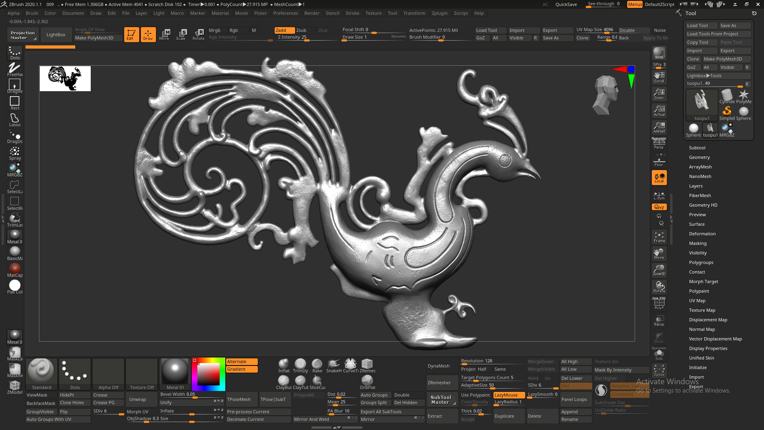Select the Rotate transform tool

tap(198, 34)
